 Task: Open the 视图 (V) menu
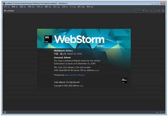[23, 7]
